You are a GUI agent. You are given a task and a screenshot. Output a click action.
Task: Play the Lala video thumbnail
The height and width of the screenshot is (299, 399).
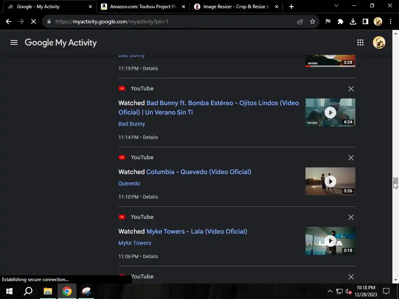(330, 241)
